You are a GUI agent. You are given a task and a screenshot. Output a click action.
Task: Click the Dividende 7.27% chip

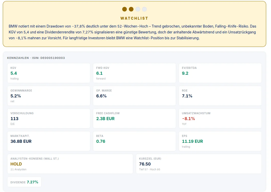point(24,182)
